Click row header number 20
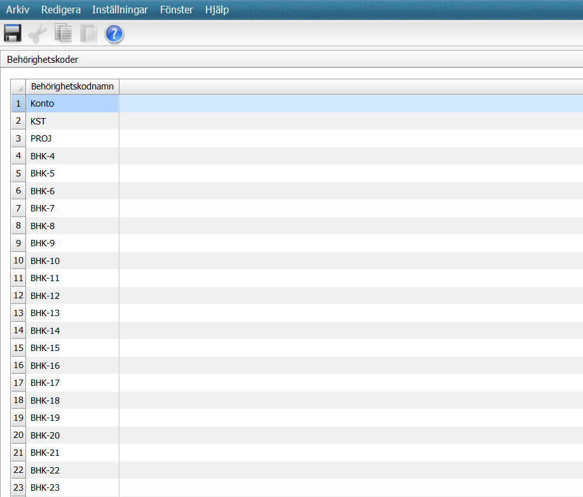The image size is (583, 497). 18,435
